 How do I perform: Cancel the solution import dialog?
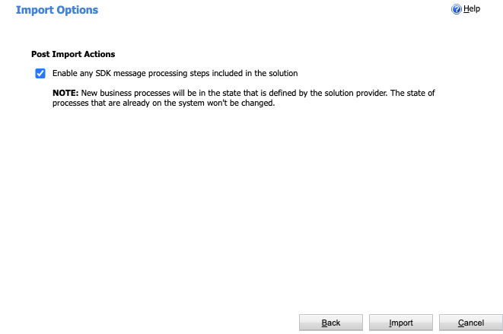(470, 323)
